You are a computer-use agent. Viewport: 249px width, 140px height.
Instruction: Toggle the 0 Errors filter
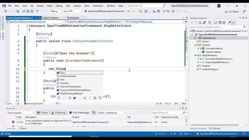[43, 113]
